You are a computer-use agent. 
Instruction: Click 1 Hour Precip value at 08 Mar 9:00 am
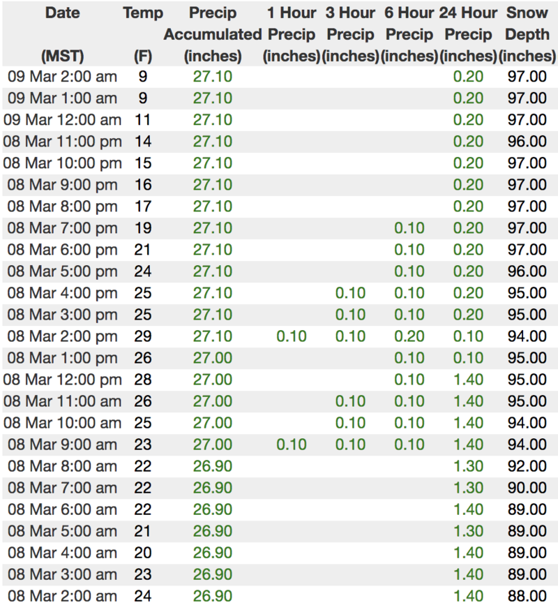tap(292, 445)
